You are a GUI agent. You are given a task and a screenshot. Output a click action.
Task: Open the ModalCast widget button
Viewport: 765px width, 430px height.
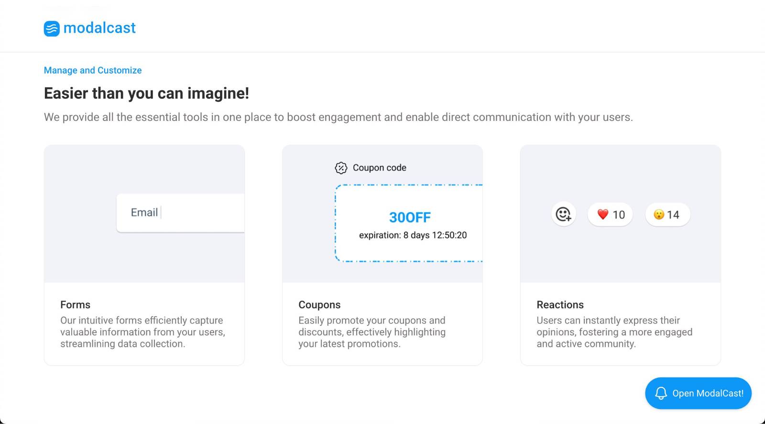pyautogui.click(x=698, y=393)
